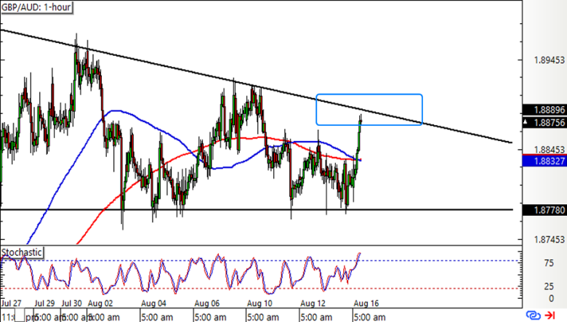Viewport: 567px width, 322px height.
Task: Click the red scroll-to-end arrow icon
Action: (x=550, y=315)
